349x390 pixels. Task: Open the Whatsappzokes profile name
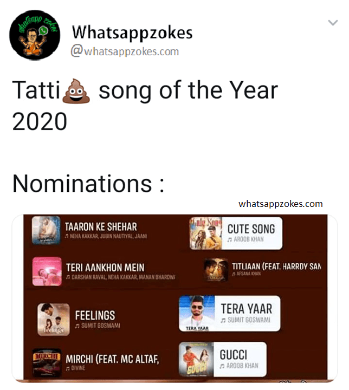tap(132, 32)
